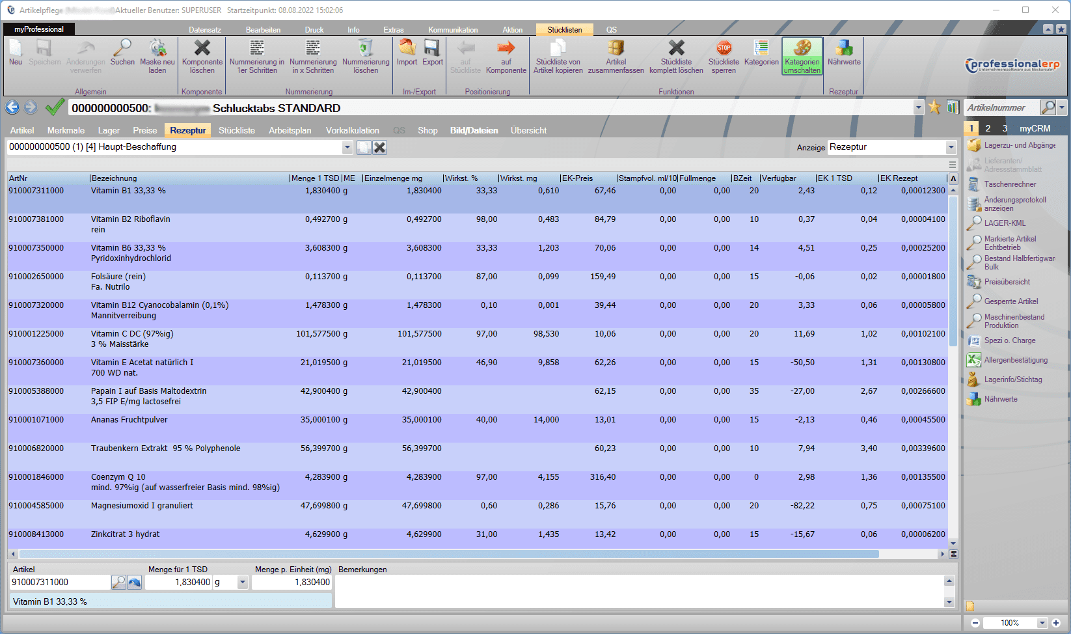Click Stückliste sperren stop icon
The image size is (1071, 634).
coord(724,48)
